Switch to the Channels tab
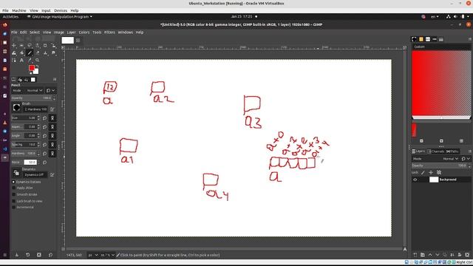 [435, 151]
